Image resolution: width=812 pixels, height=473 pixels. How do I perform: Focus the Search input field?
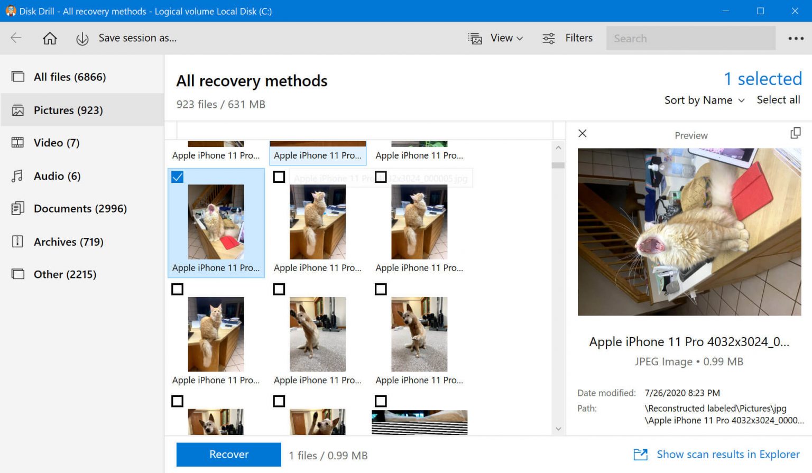pyautogui.click(x=690, y=39)
